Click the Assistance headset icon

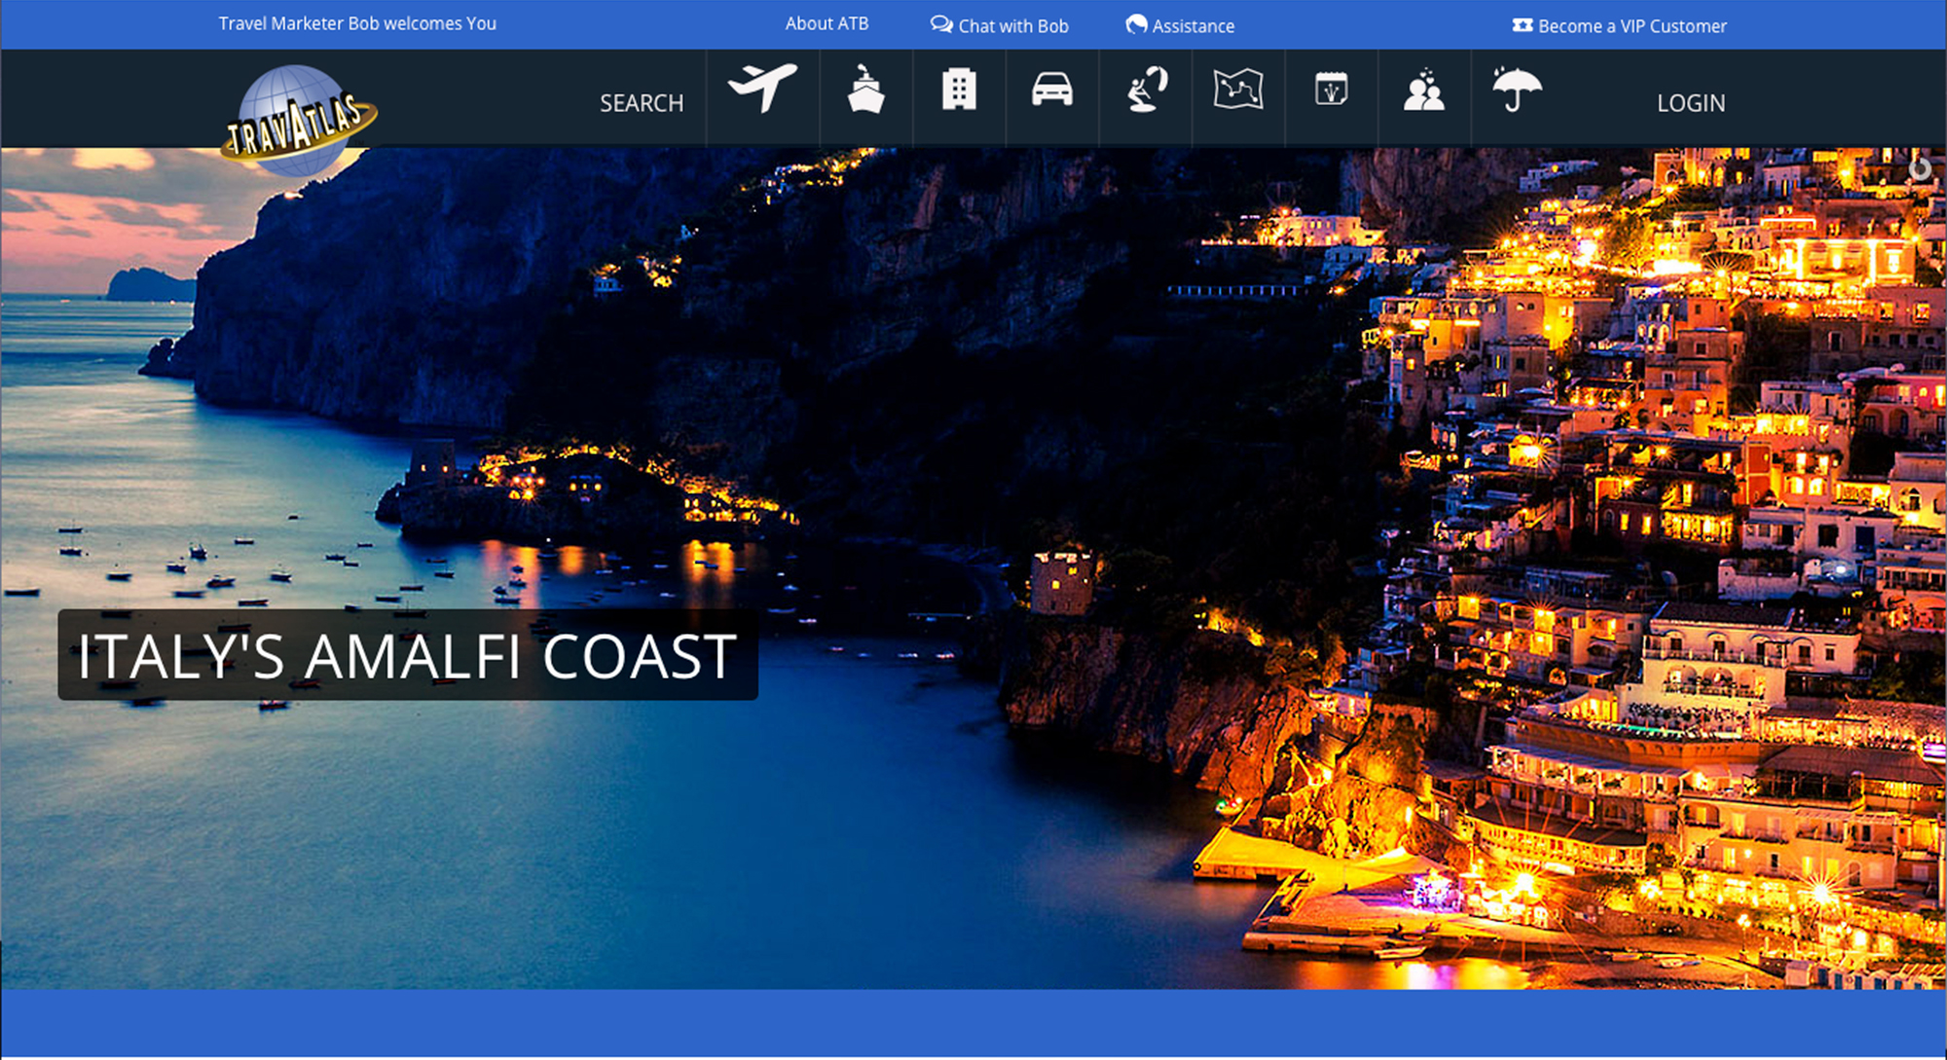1136,24
